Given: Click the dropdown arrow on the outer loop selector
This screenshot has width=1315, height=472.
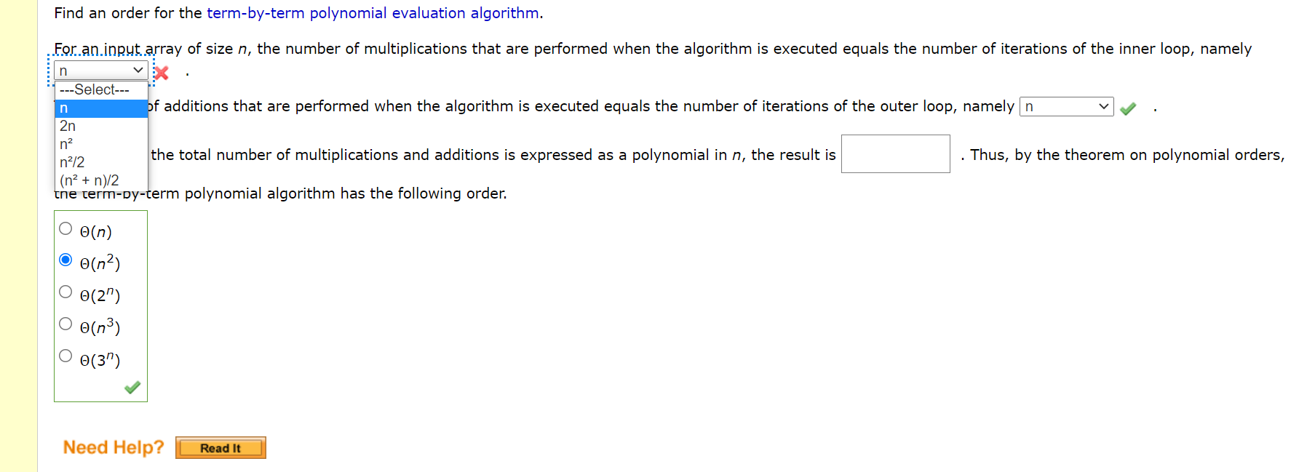Looking at the screenshot, I should [x=1105, y=106].
